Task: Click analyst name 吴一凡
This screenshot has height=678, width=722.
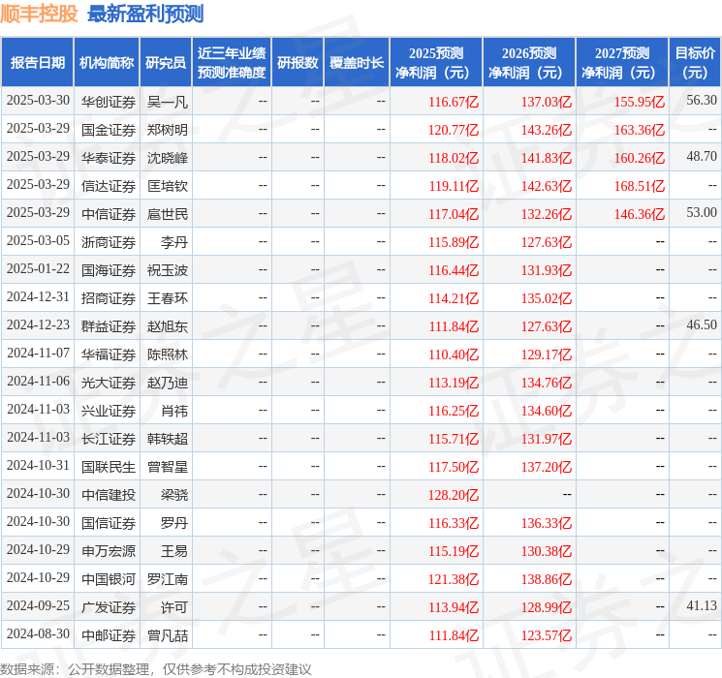Action: pyautogui.click(x=167, y=102)
